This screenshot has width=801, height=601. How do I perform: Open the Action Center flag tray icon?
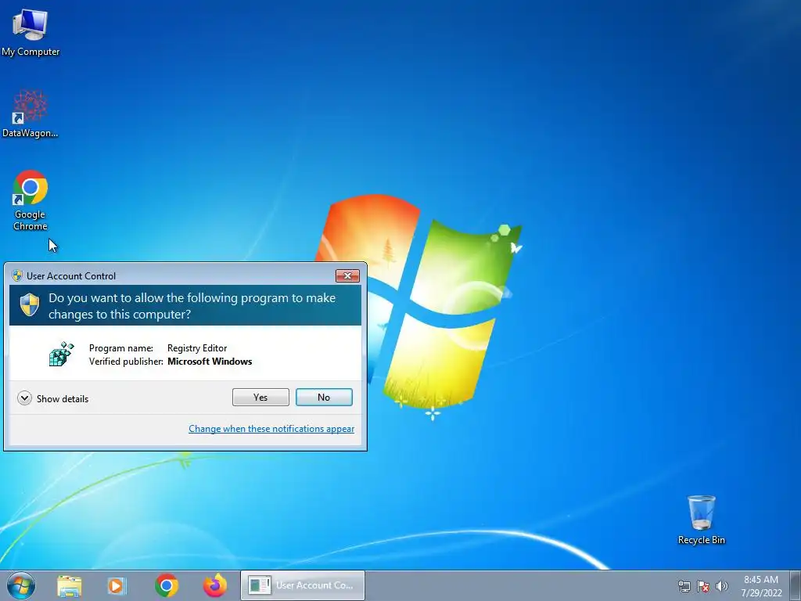click(703, 586)
